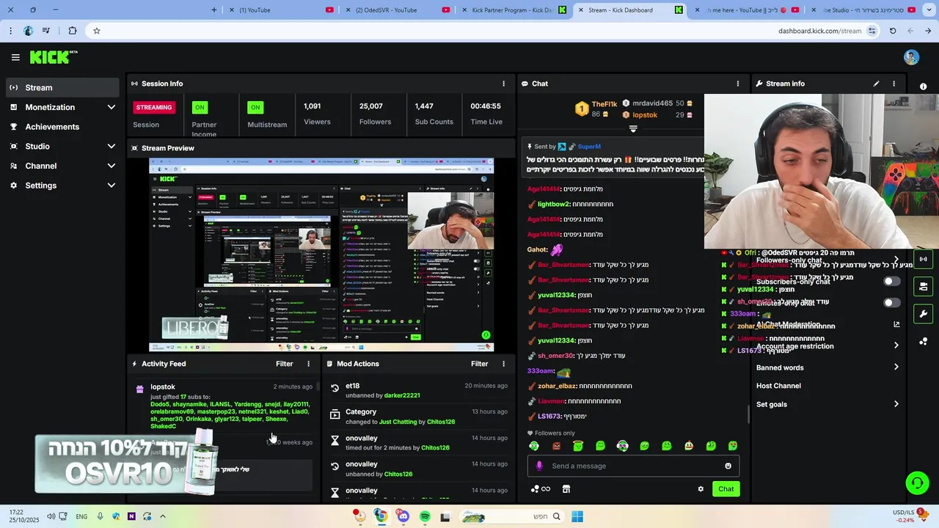Viewport: 939px width, 528px height.
Task: Switch to (1) YouTube browser tab
Action: click(x=279, y=10)
